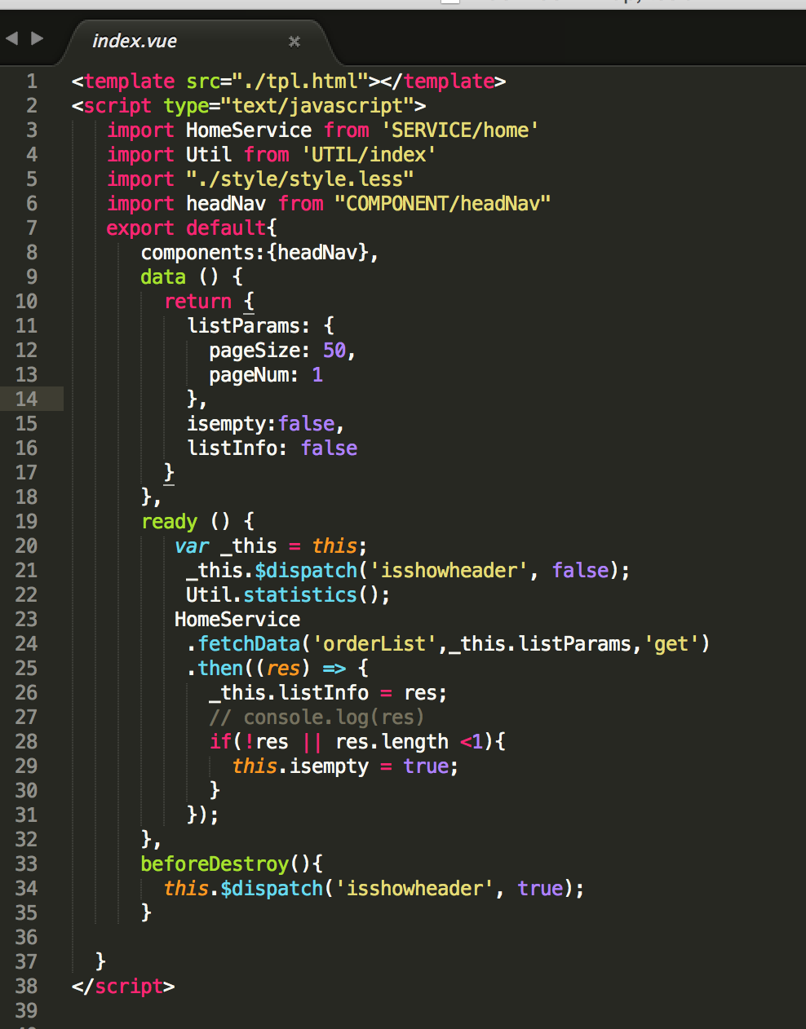Viewport: 806px width, 1029px height.
Task: Click '.then' on line 25
Action: [x=215, y=668]
